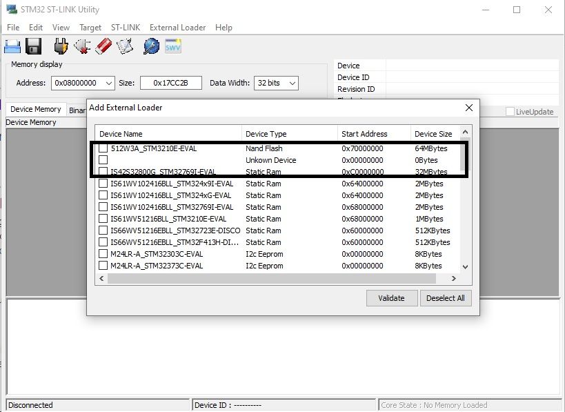Check the 512W3A_STM3210E-EVAL checkbox

click(x=103, y=148)
